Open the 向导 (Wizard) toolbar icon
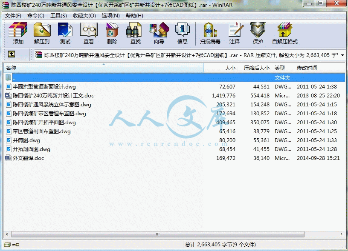Viewport: 348px width, 251px height. pyautogui.click(x=159, y=29)
